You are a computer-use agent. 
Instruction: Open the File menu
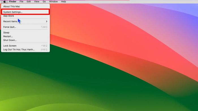tap(21, 2)
